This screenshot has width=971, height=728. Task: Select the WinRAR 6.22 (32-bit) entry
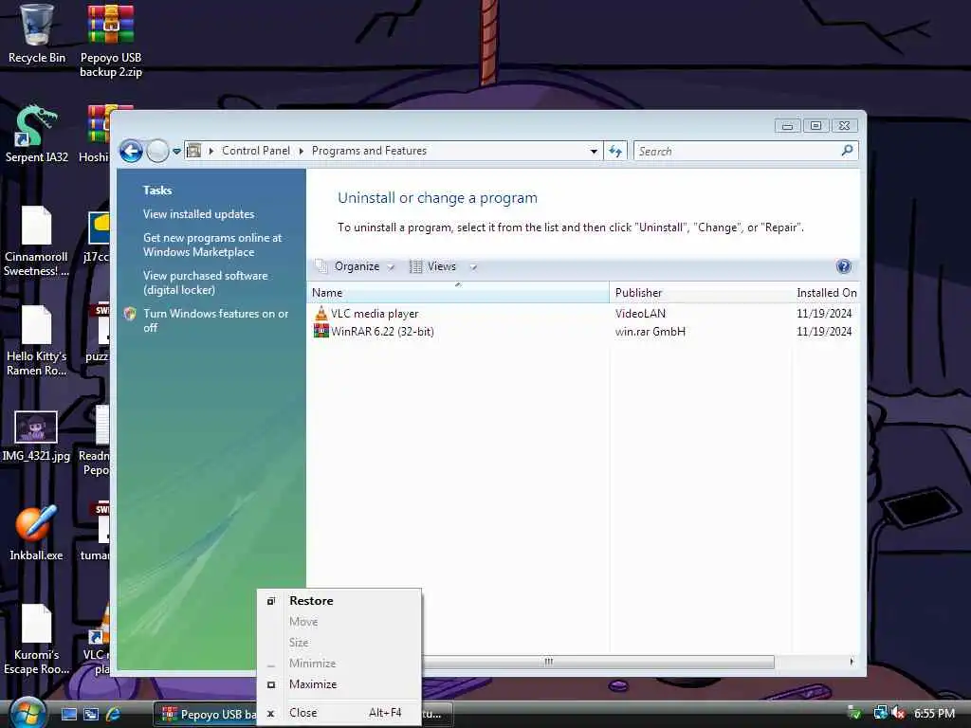point(382,332)
